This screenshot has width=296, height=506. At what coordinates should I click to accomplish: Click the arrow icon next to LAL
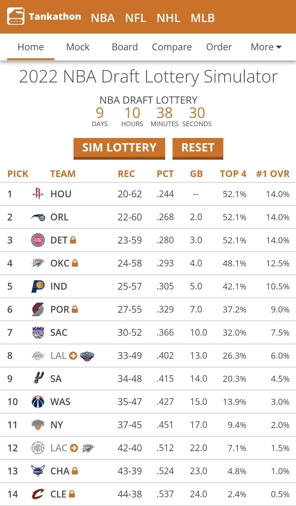click(x=73, y=356)
